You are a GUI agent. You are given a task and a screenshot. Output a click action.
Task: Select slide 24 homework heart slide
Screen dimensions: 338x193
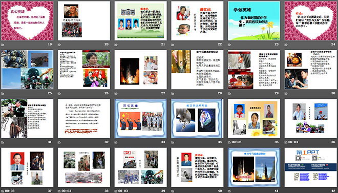point(311,20)
